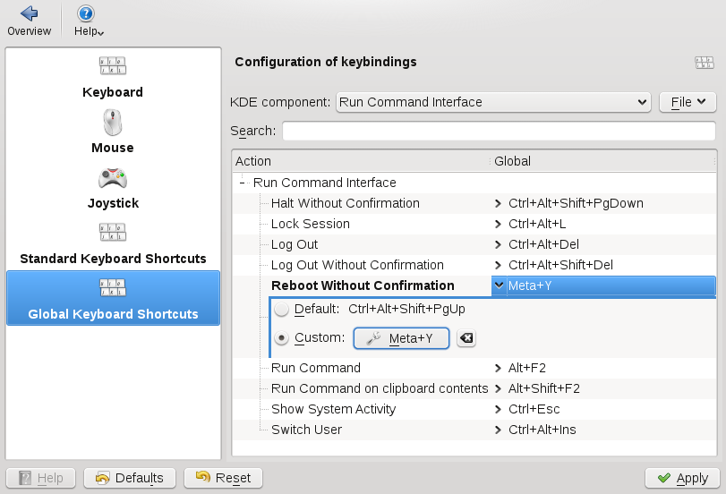Open the File dropdown button
This screenshot has width=726, height=494.
coord(688,102)
